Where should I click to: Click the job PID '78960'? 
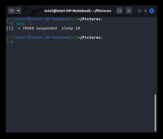pos(28,28)
